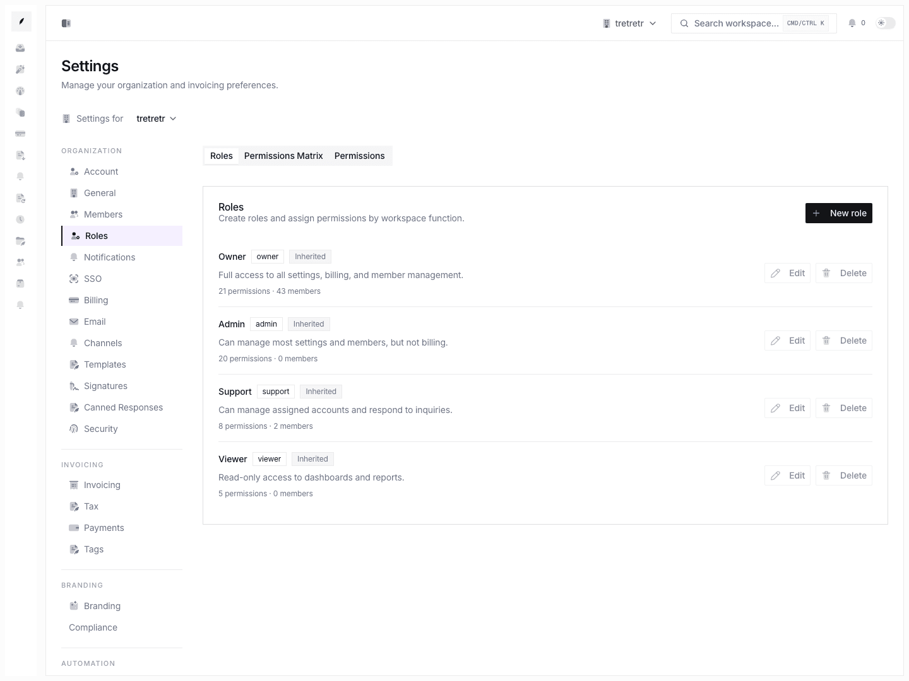909x681 pixels.
Task: Select Roles in settings navigation
Action: [122, 236]
